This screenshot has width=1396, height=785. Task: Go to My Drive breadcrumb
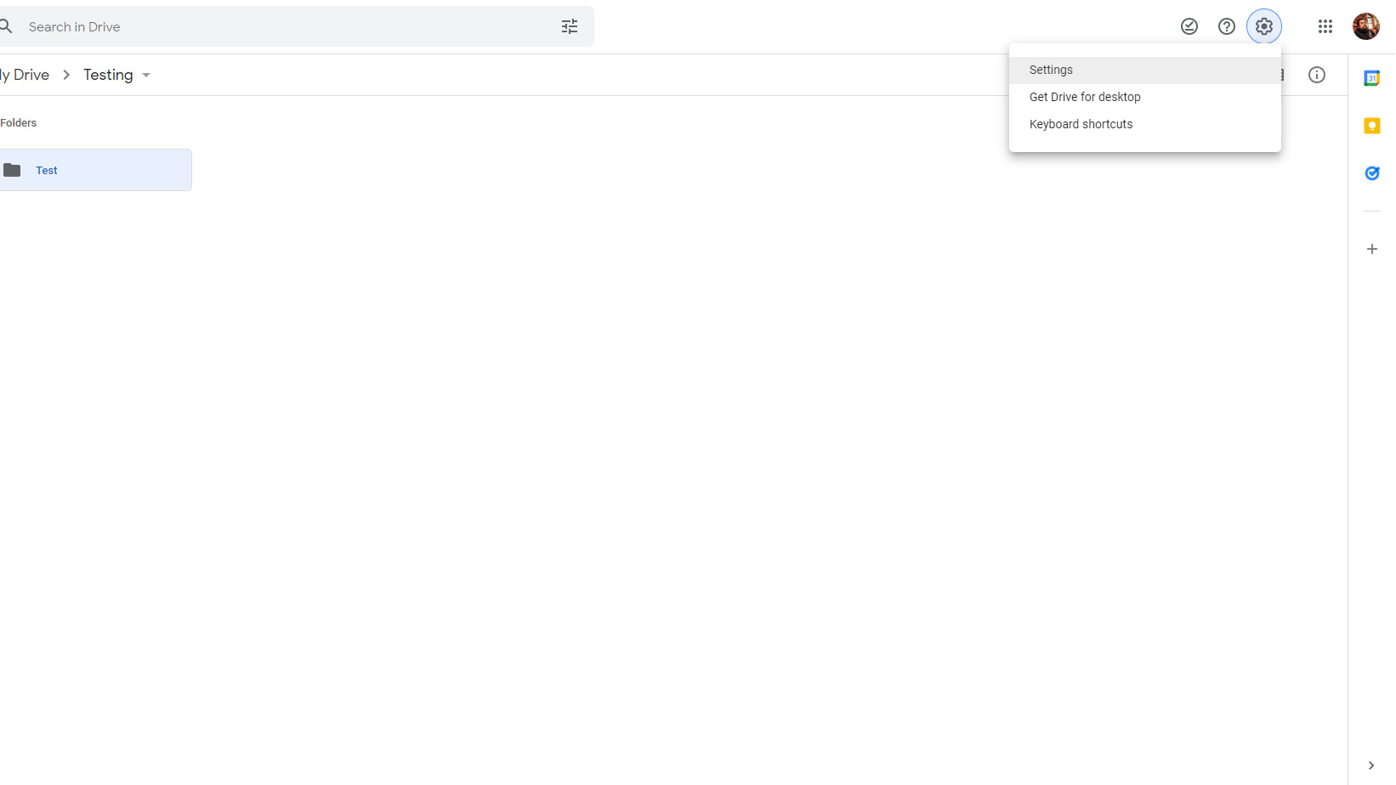[25, 75]
